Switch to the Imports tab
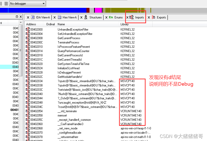Image resolution: width=207 pixels, height=141 pixels. pos(140,17)
